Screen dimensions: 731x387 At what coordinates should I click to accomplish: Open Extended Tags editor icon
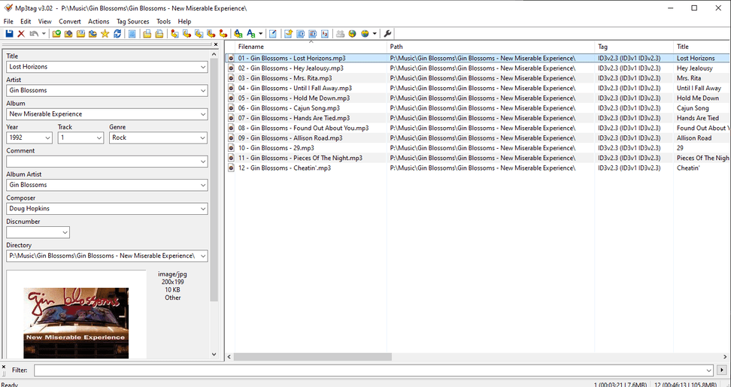tap(273, 34)
